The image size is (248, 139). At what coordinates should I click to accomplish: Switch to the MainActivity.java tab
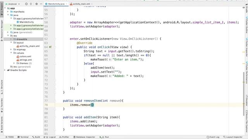click(x=56, y=4)
